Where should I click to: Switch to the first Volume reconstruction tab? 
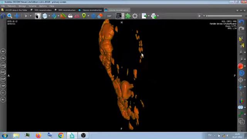click(90, 10)
